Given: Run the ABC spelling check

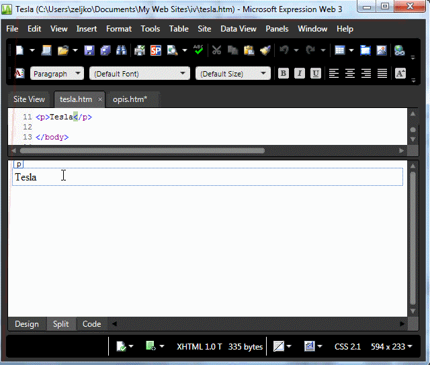Looking at the screenshot, I should (x=198, y=50).
